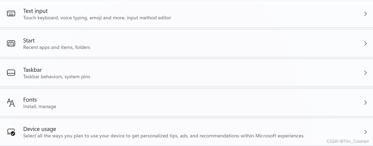373x146 pixels.
Task: Expand the Taskbar row chevron
Action: tap(365, 73)
